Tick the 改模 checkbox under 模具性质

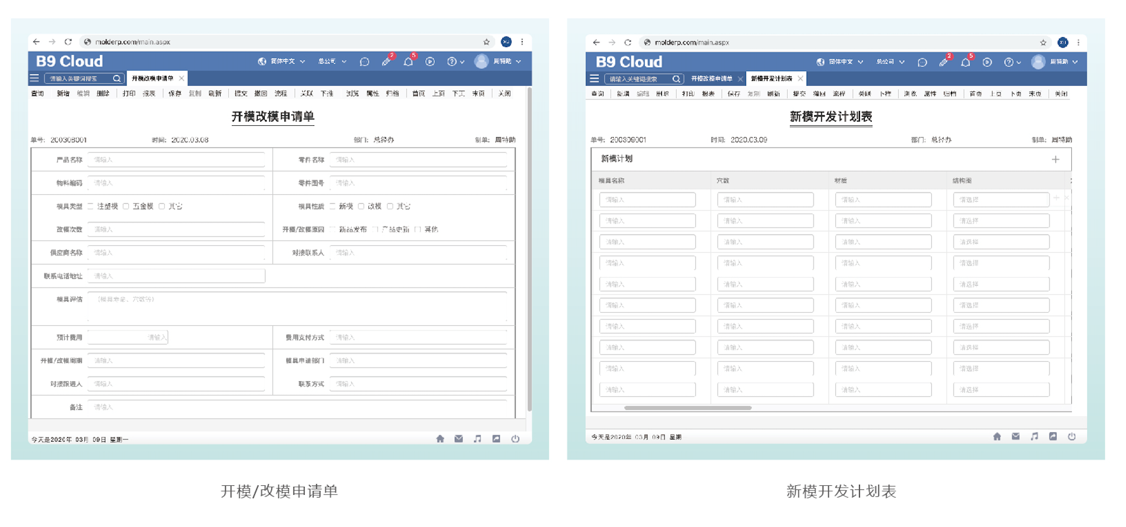point(361,206)
